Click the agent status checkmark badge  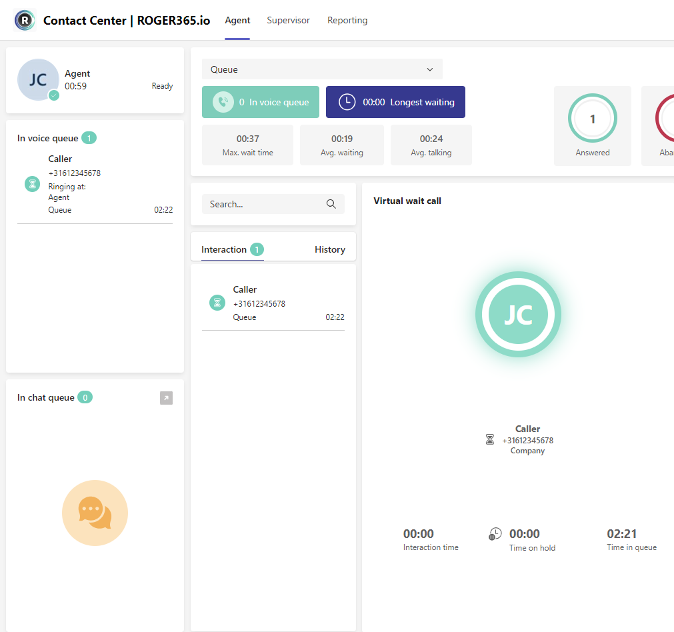(x=54, y=95)
